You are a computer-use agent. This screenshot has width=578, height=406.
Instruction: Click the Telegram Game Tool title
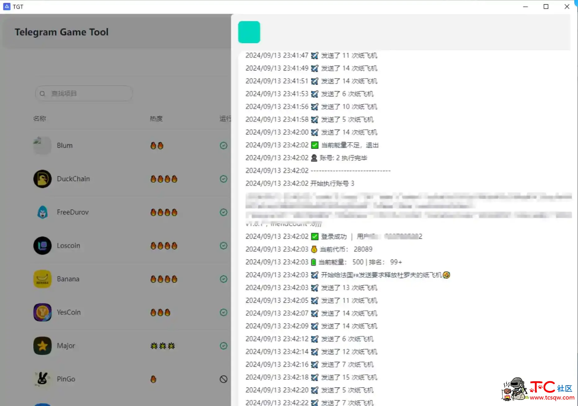point(62,32)
